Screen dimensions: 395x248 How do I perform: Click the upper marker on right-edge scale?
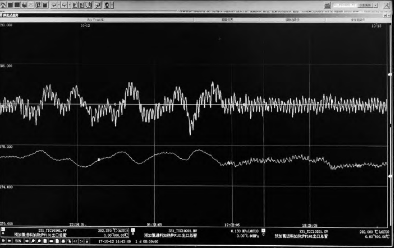(390, 74)
